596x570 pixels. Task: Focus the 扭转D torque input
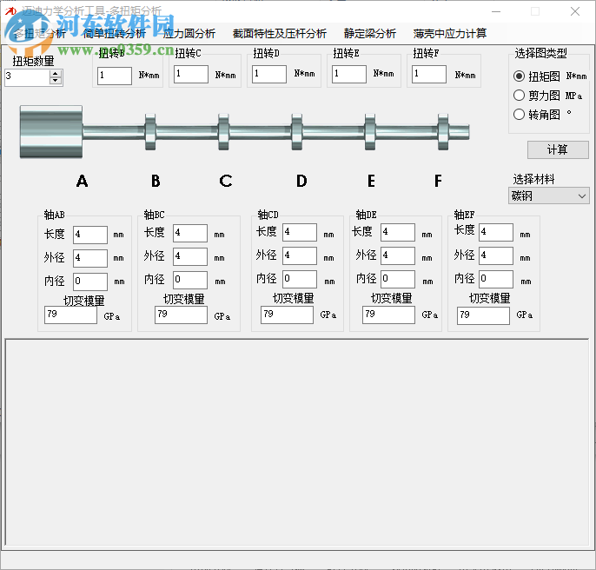pos(269,74)
